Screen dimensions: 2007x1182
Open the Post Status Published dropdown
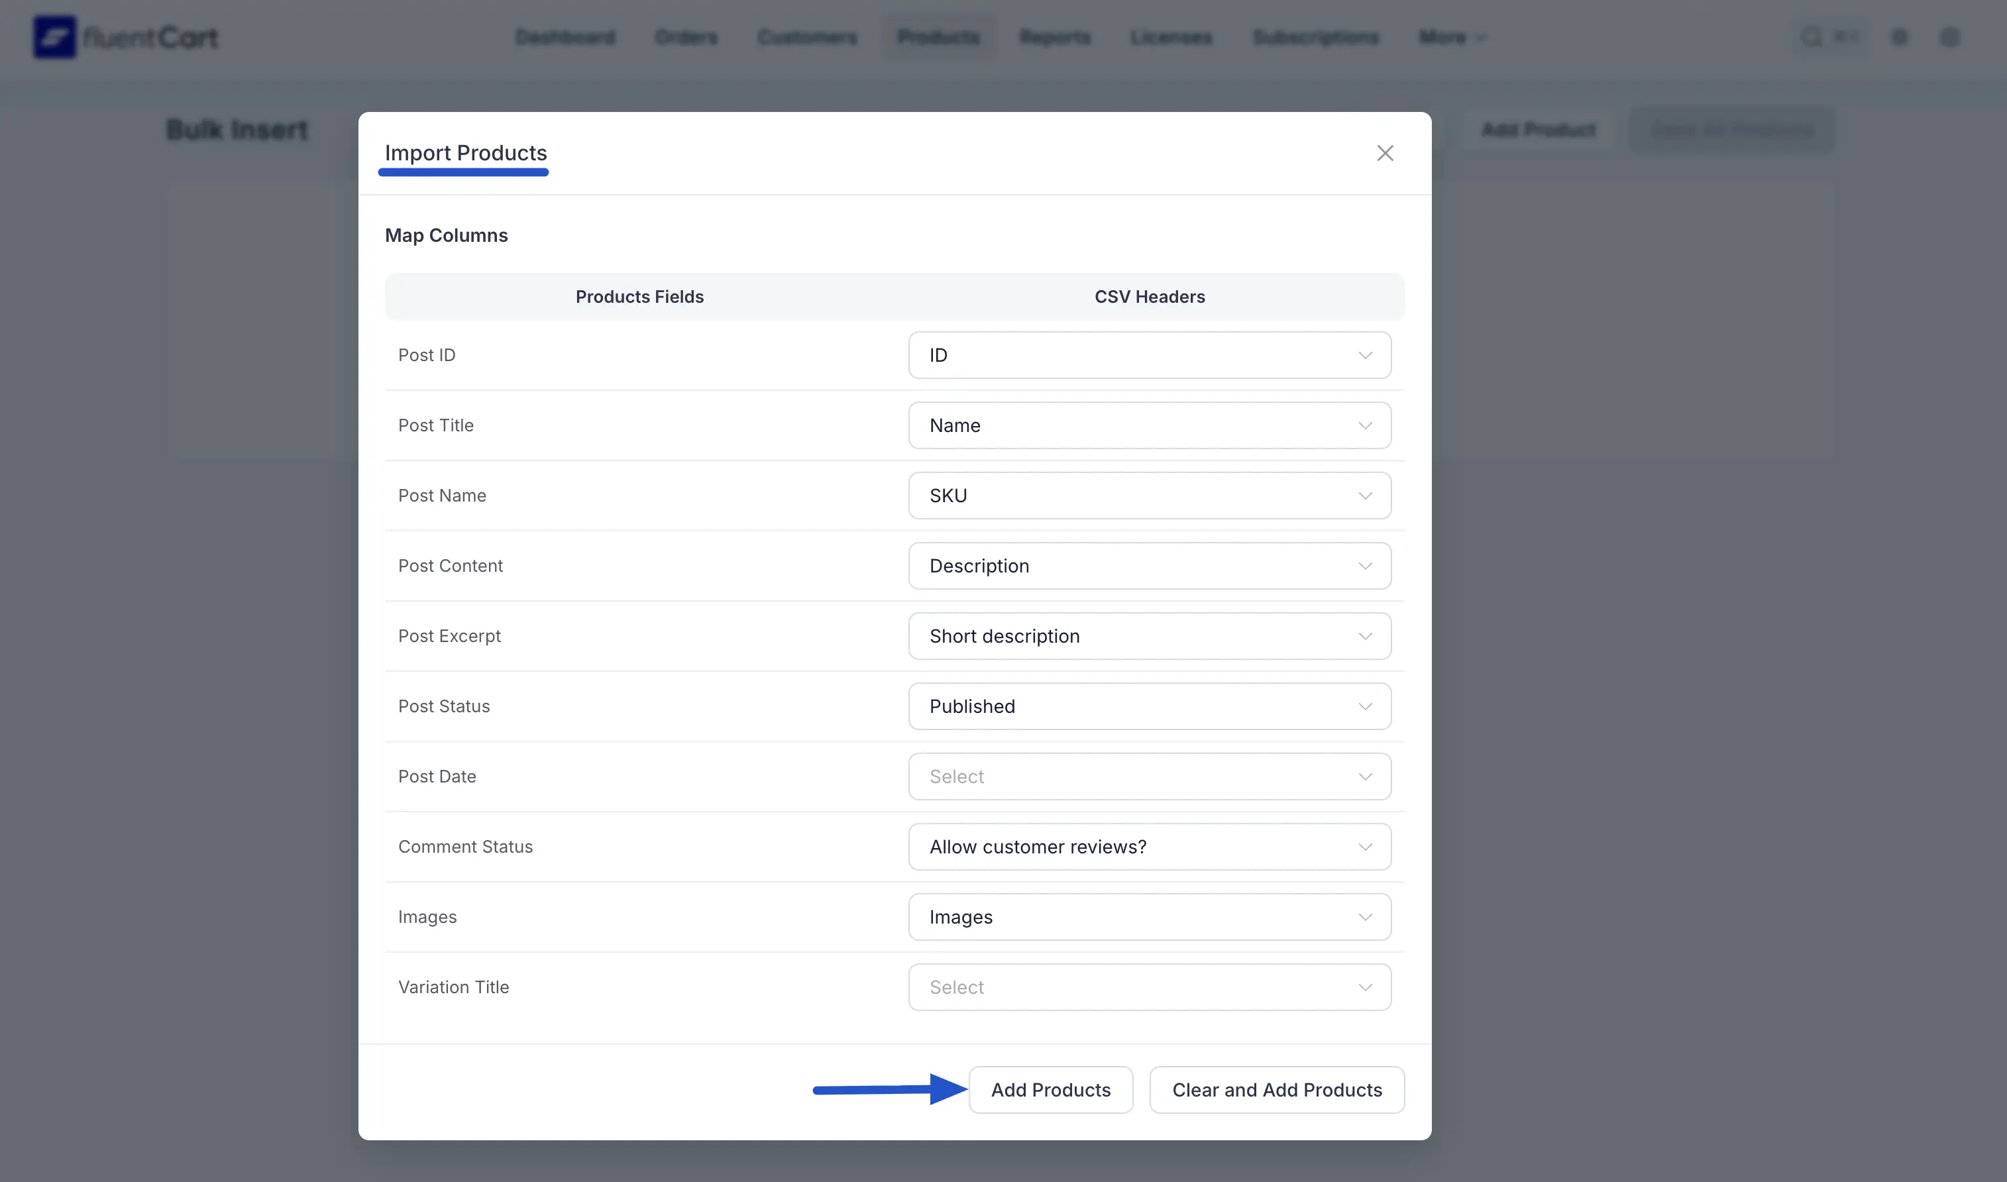1148,706
